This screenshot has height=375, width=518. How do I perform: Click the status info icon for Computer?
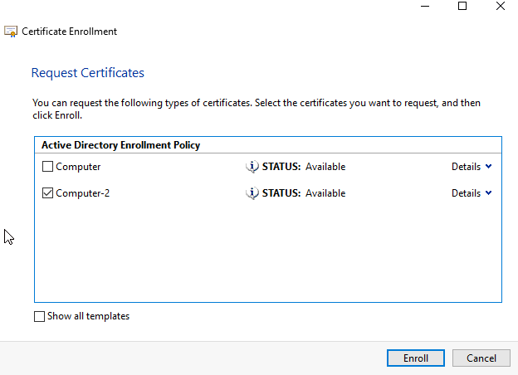[252, 167]
